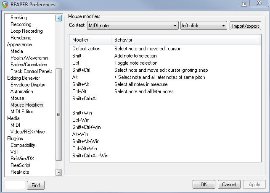Viewport: 270px width, 193px height.
Task: Click the REAPER logo icon in title bar
Action: tap(5, 4)
